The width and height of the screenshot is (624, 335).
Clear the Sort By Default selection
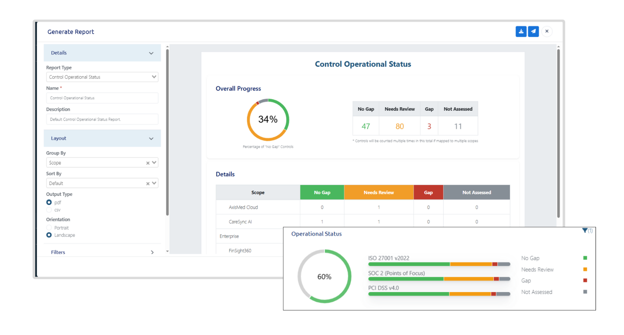coord(148,183)
